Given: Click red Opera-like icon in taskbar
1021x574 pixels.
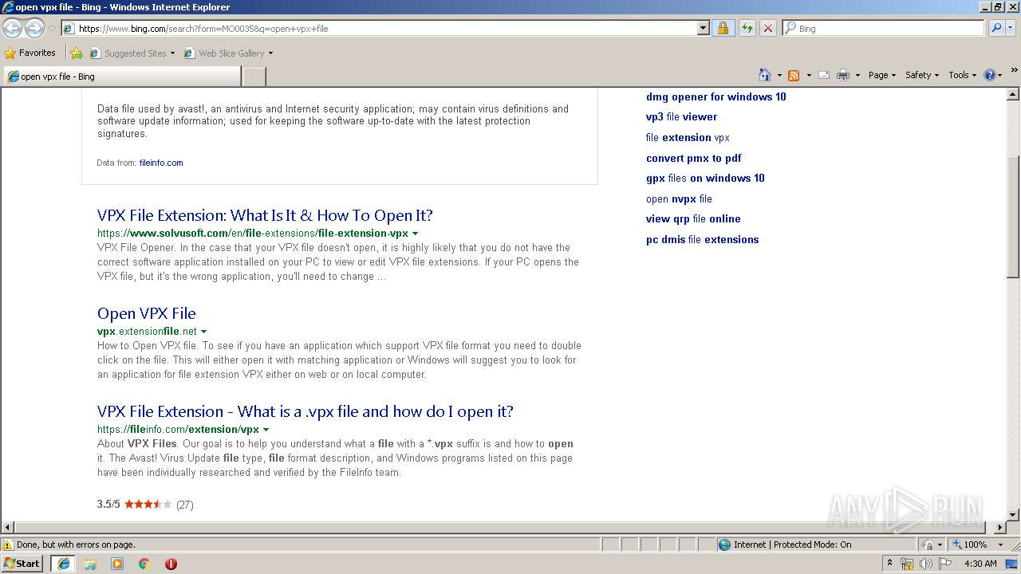Looking at the screenshot, I should click(x=171, y=564).
